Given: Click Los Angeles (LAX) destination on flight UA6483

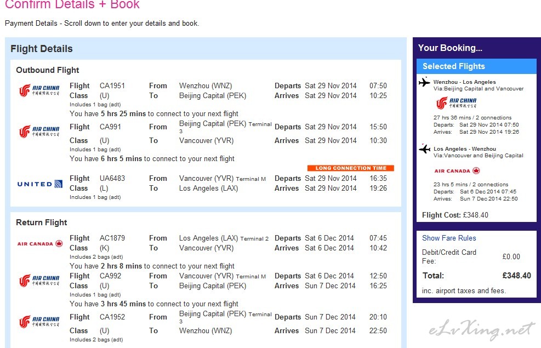Looking at the screenshot, I should [208, 189].
